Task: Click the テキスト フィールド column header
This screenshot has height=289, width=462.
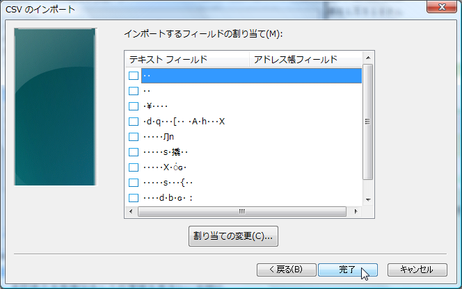Action: click(x=186, y=59)
